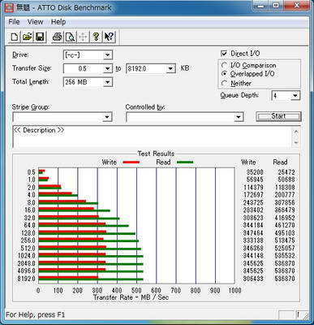Open the Drive dropdown showing [-c-]
314x325 pixels.
tap(107, 55)
